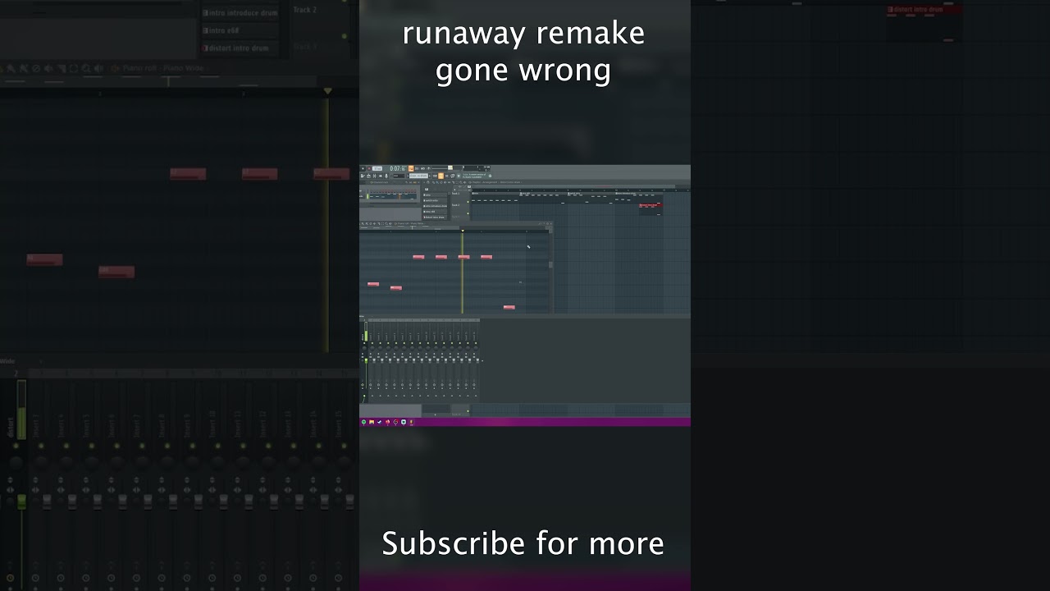Screen dimensions: 1050x591
Task: Toggle mute LED on first insert after Master
Action: [x=372, y=343]
